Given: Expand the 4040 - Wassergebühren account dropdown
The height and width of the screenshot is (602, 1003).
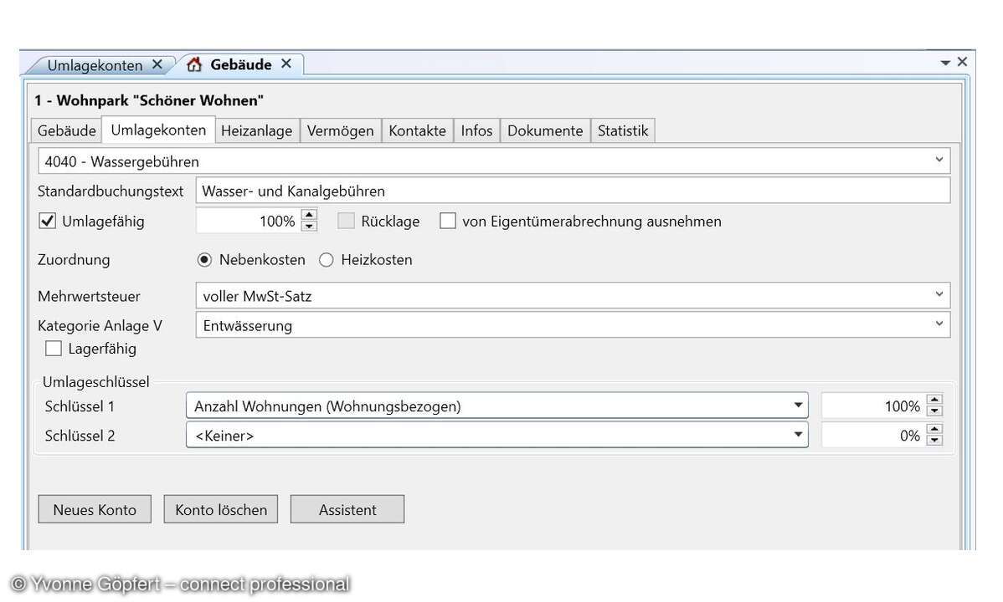Looking at the screenshot, I should click(x=939, y=161).
